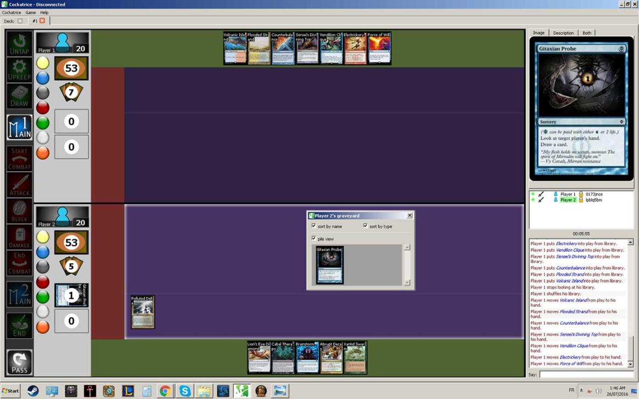Click the End turn phase icon
Viewport: 639px width, 399px height.
[x=19, y=326]
